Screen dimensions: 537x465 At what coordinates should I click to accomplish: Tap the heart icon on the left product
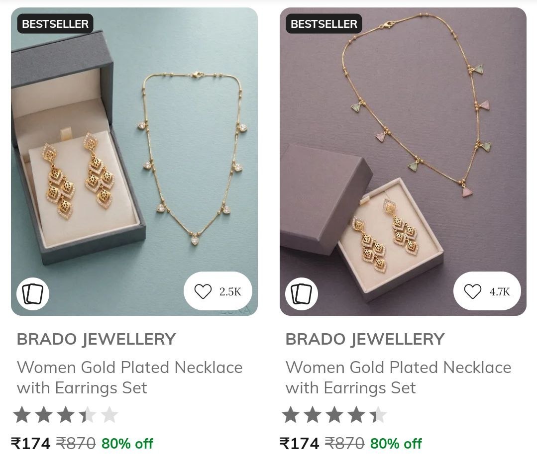203,291
